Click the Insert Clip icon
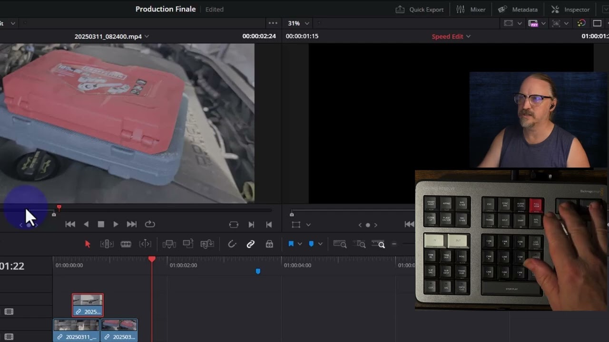 169,244
